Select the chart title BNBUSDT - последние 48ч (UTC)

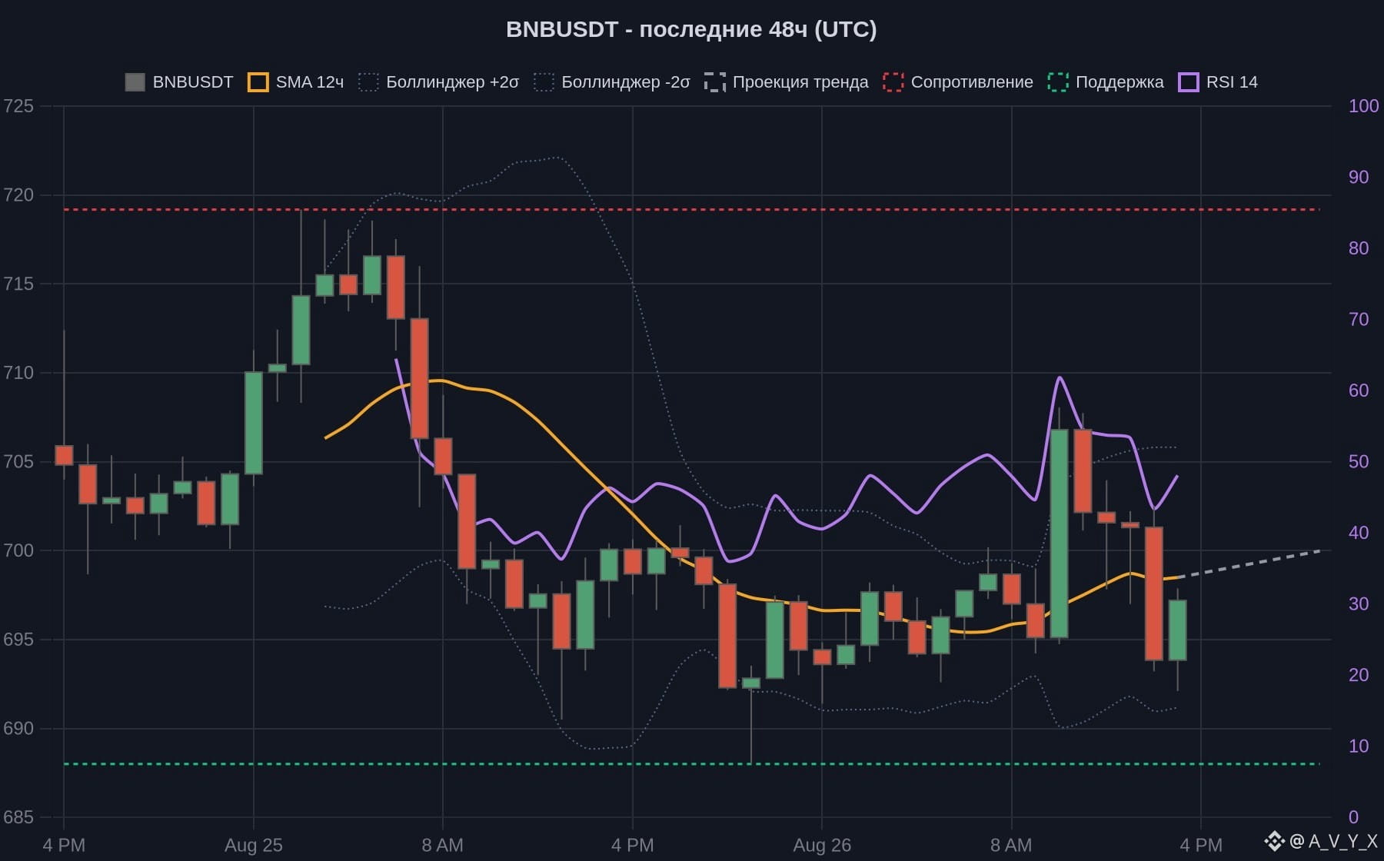tap(691, 29)
